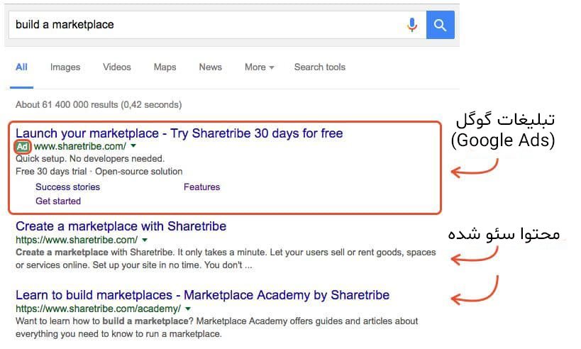Click in the search box with 'build a marketplace'
581x349 pixels.
click(x=206, y=25)
